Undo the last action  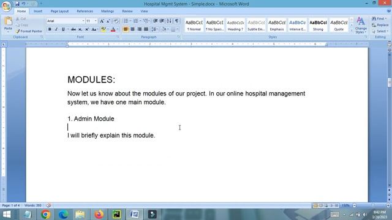[23, 4]
